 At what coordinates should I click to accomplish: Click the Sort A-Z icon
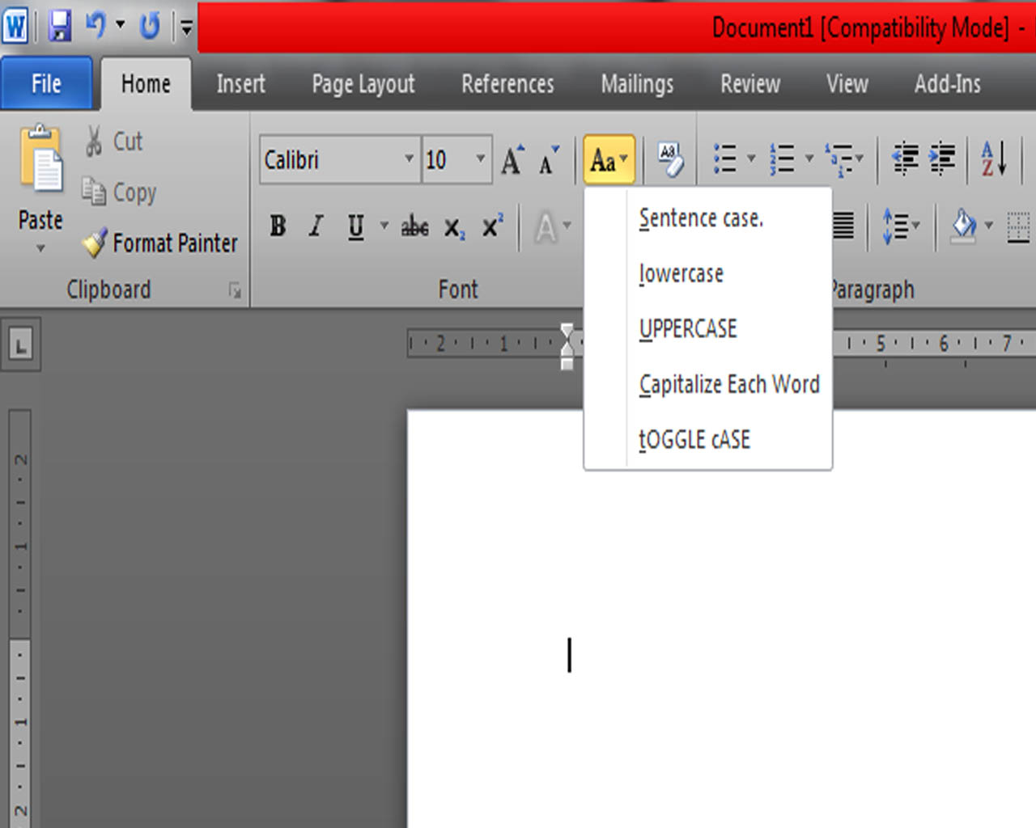tap(991, 158)
